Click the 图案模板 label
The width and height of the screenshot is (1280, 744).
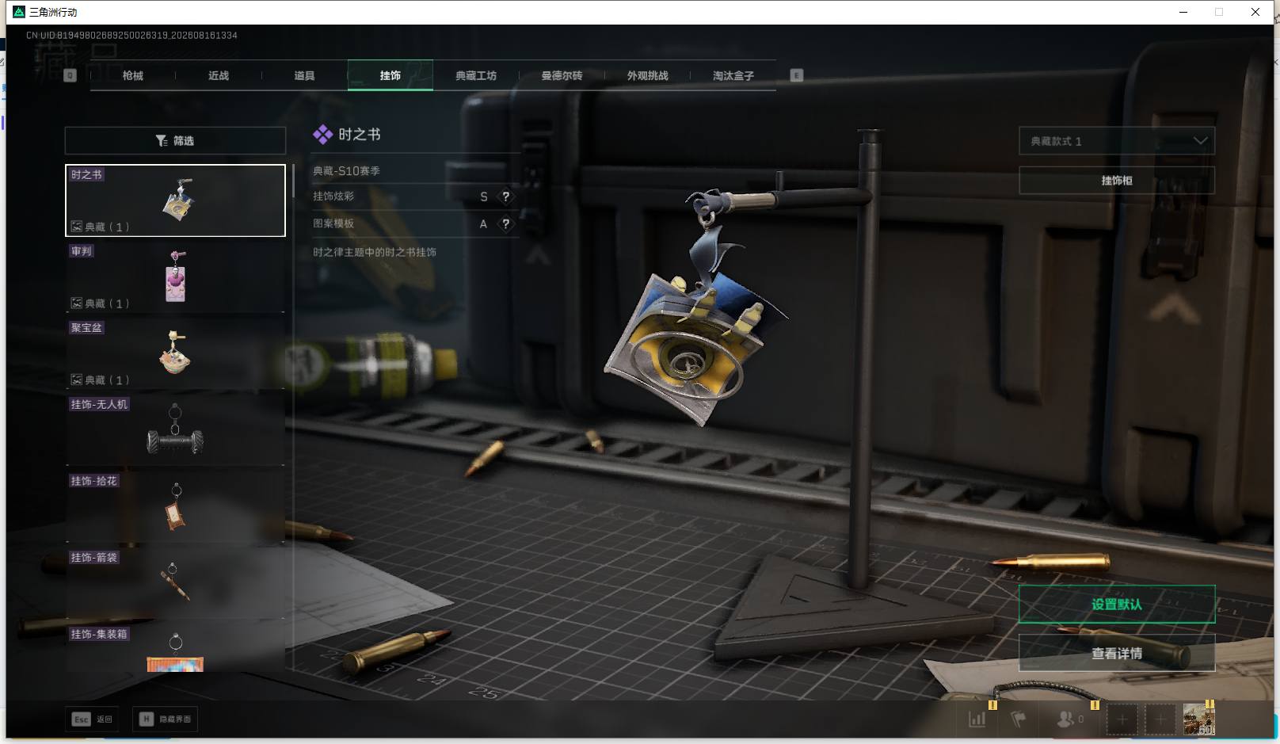(x=333, y=223)
